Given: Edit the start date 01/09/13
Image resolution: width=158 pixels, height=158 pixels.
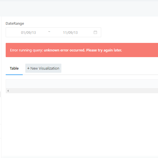Looking at the screenshot, I should pos(28,33).
